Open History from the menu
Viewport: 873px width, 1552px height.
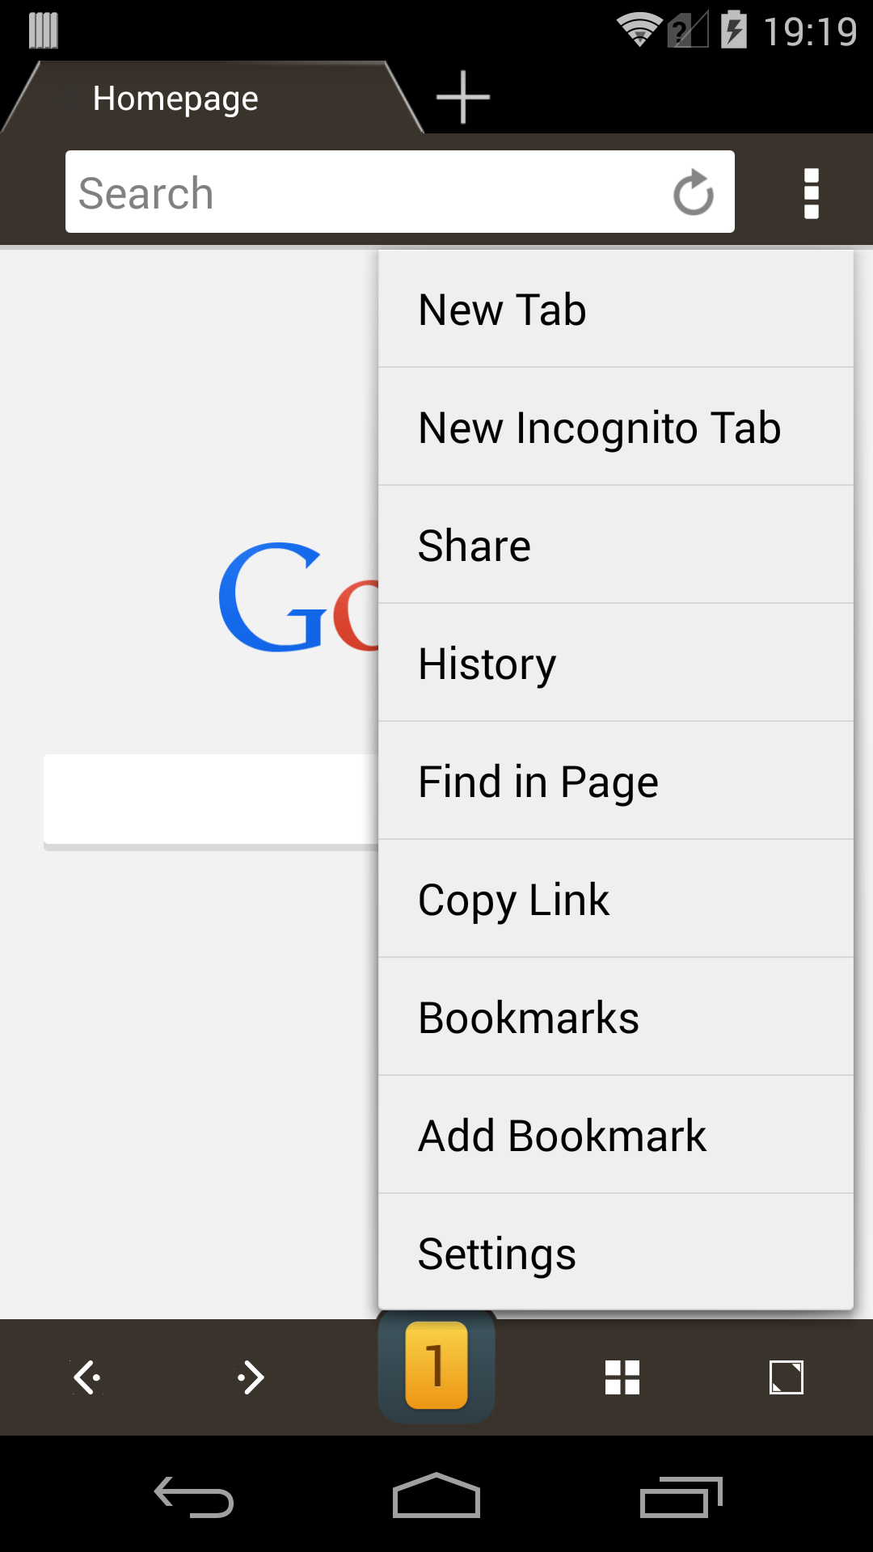coord(616,664)
